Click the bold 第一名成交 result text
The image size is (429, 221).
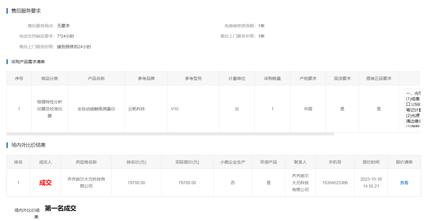click(x=60, y=208)
